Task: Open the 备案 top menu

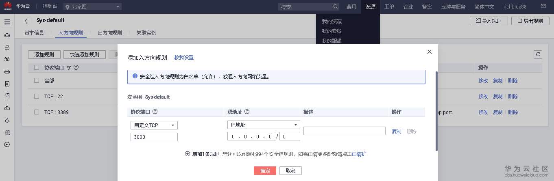Action: coord(427,7)
